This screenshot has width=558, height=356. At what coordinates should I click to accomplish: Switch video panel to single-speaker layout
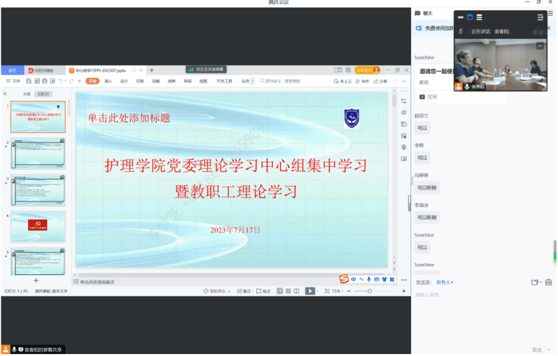[470, 17]
